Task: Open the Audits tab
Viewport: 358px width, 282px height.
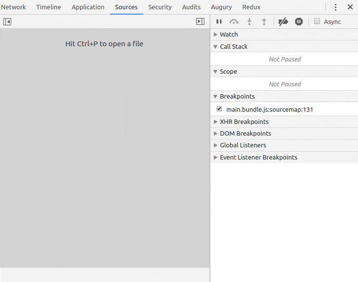Action: pos(191,7)
